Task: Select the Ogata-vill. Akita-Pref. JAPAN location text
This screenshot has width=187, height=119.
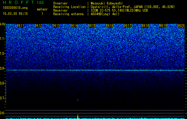Action: tap(133, 7)
